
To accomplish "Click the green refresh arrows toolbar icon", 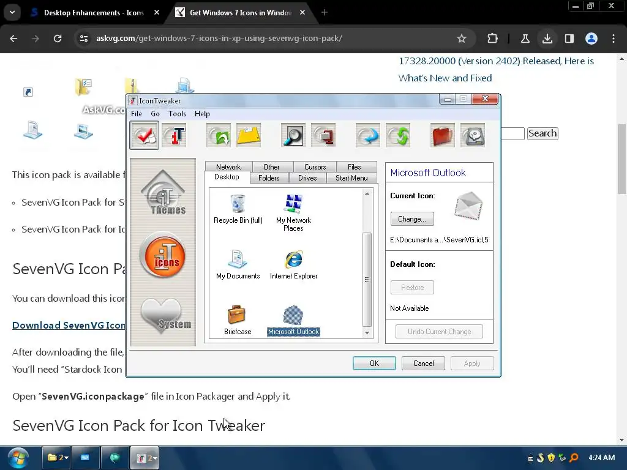I will [398, 136].
